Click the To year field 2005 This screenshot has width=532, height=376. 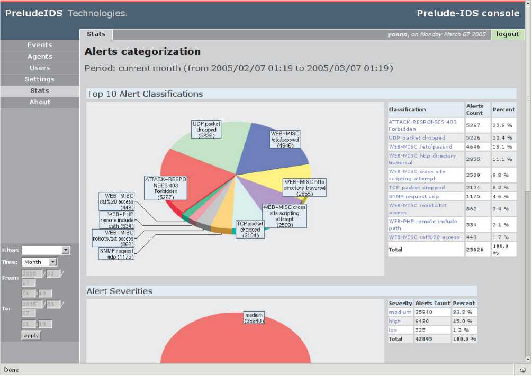tap(32, 304)
